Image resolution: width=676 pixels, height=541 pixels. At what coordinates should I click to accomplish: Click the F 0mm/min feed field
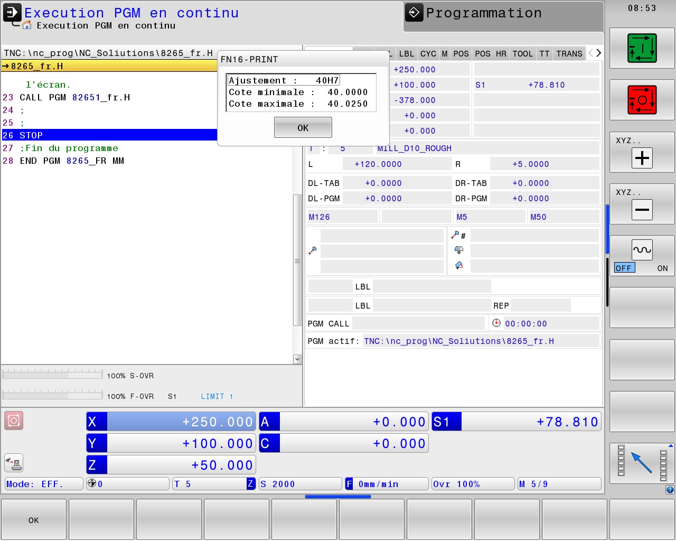[x=387, y=484]
